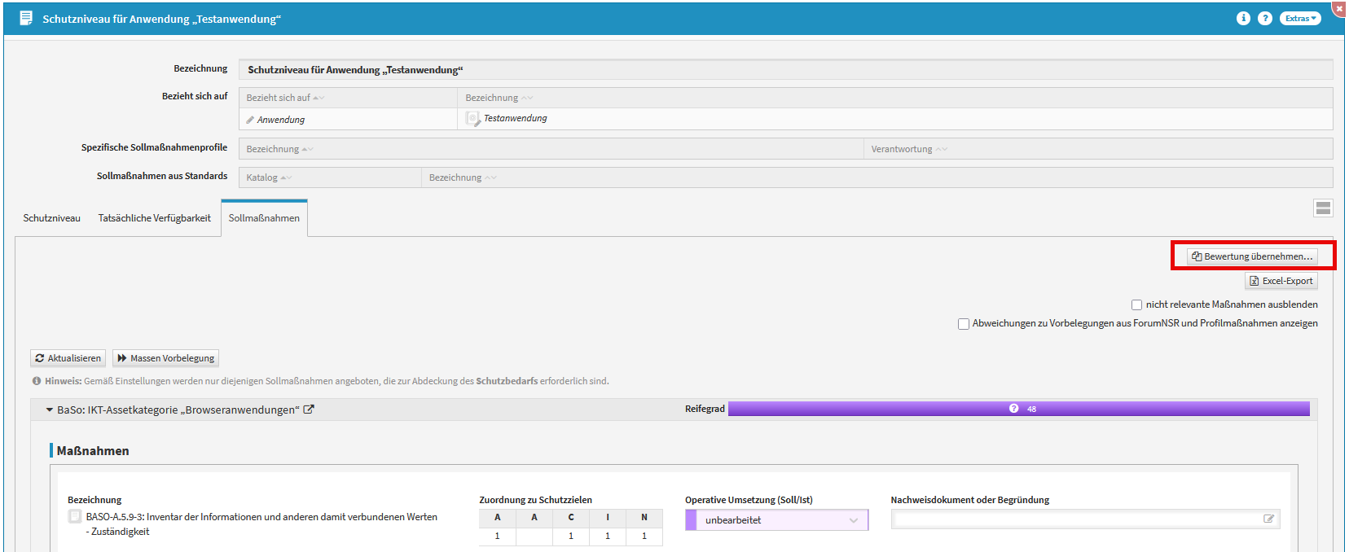Click the info icon in header

tap(1243, 18)
